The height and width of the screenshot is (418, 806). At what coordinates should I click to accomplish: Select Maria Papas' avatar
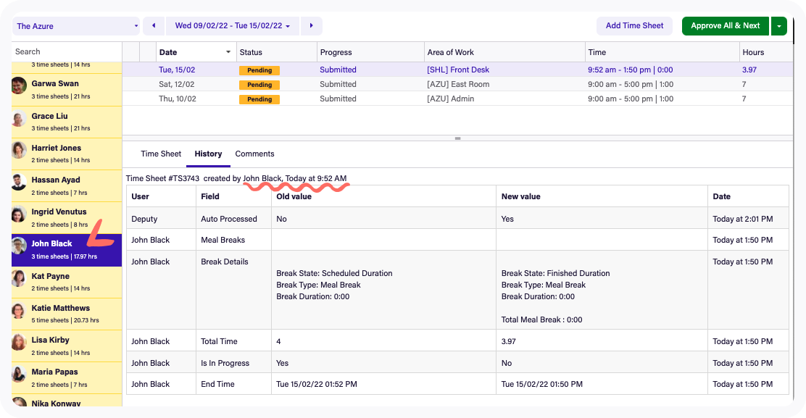tap(19, 374)
